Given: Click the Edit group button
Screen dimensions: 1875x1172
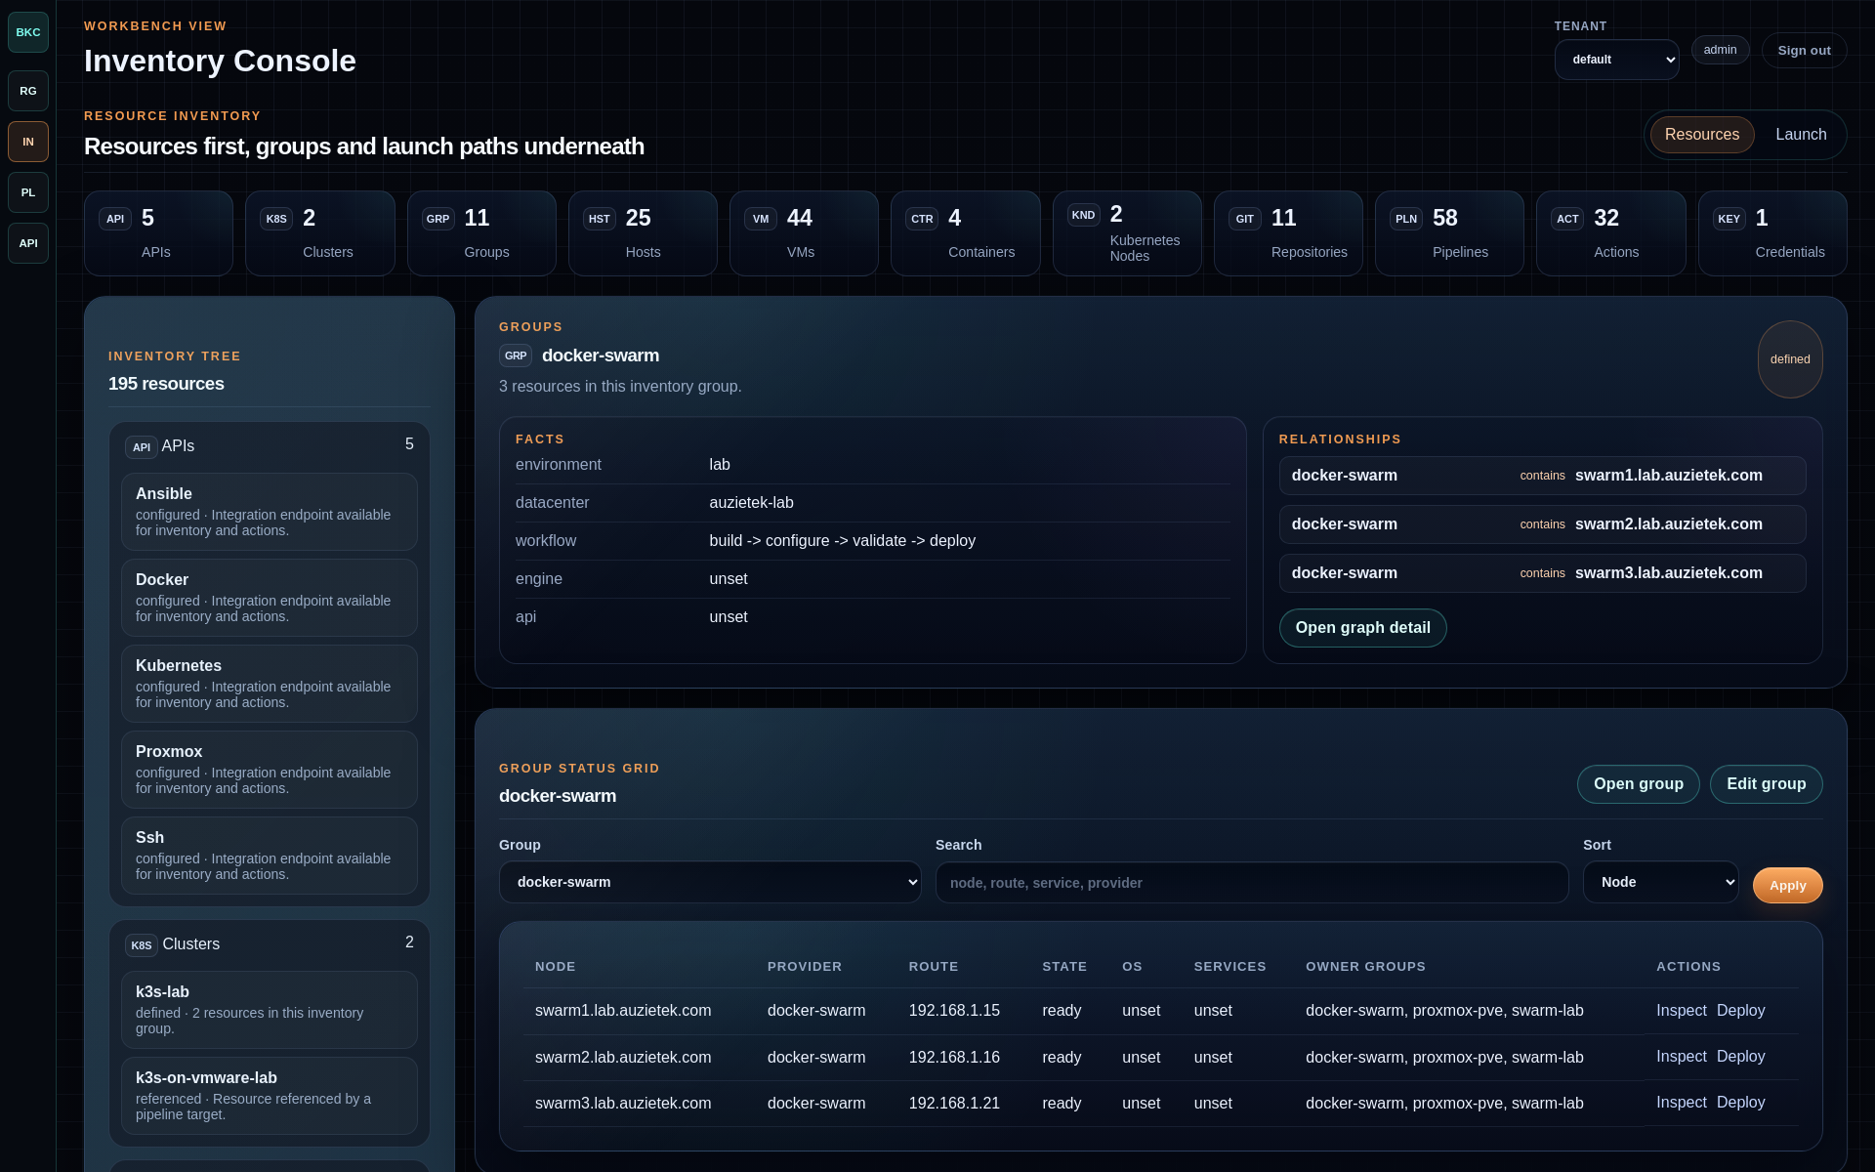Looking at the screenshot, I should pos(1766,784).
